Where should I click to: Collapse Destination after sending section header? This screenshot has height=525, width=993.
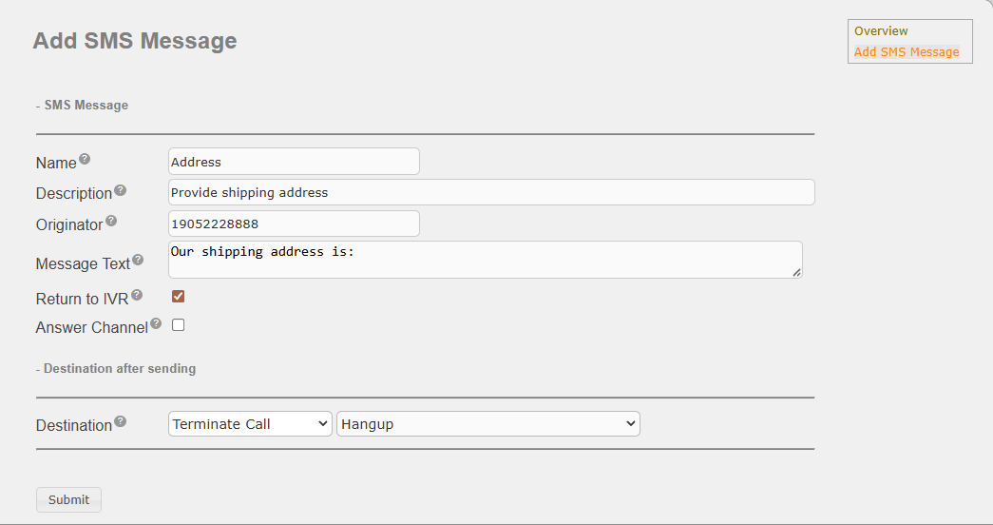(116, 368)
